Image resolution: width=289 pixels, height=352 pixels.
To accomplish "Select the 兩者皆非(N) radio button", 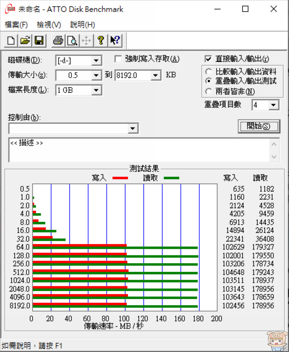I will tap(208, 91).
